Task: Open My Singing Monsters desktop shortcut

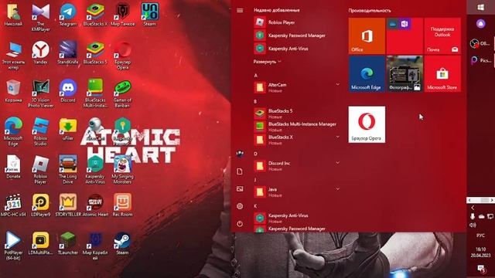Action: tap(122, 170)
